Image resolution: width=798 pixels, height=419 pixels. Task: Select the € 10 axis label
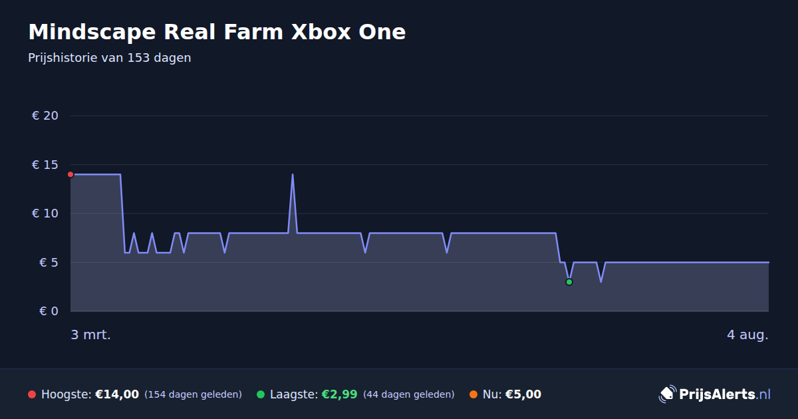45,213
